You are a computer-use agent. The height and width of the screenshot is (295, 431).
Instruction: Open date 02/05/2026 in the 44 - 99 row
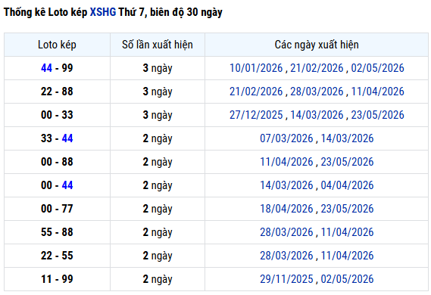[378, 68]
